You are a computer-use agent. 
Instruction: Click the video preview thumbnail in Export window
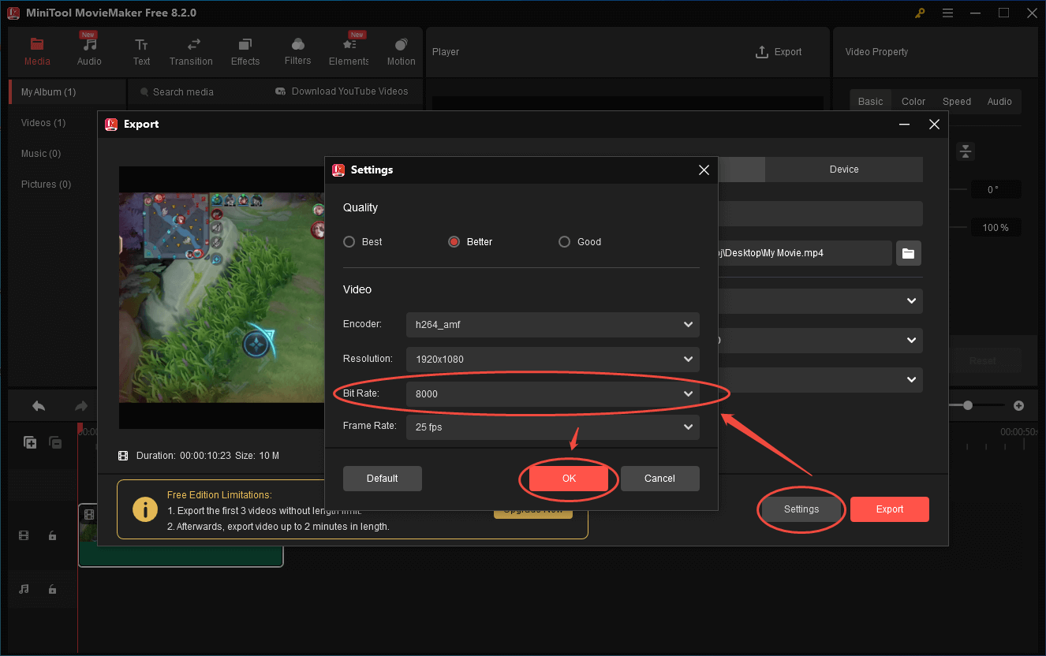[222, 297]
